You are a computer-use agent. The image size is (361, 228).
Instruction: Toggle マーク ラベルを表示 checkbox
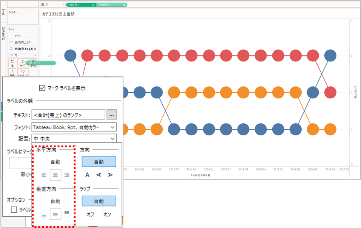click(x=42, y=88)
